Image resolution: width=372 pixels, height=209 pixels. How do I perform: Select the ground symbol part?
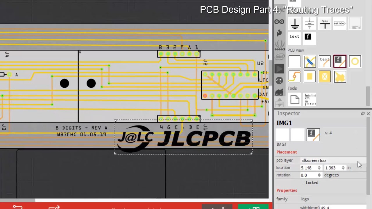pyautogui.click(x=295, y=24)
